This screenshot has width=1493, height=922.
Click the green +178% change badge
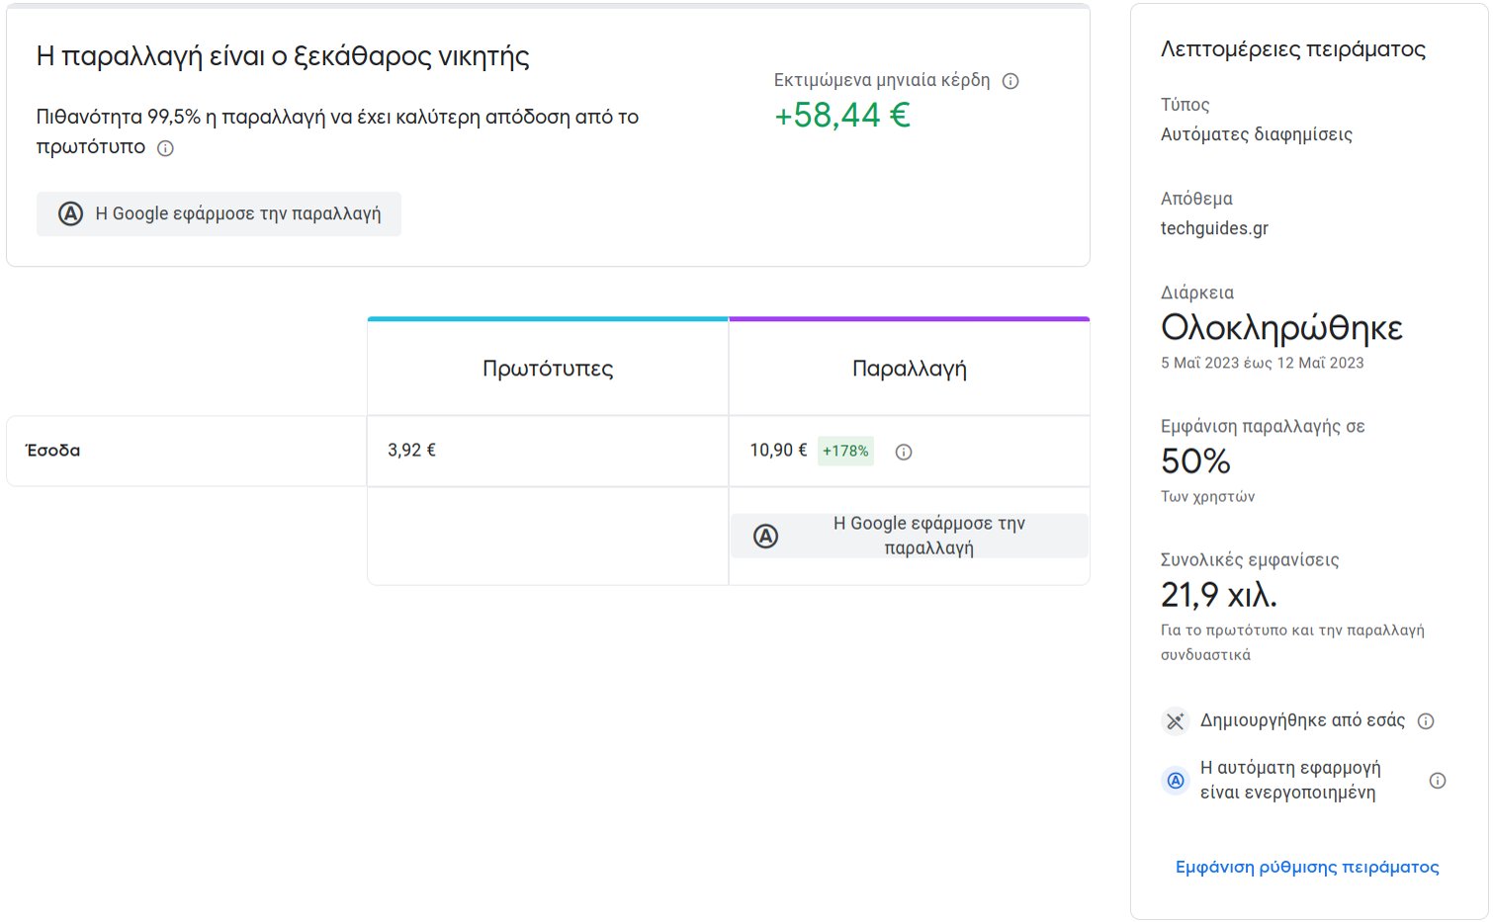coord(845,451)
